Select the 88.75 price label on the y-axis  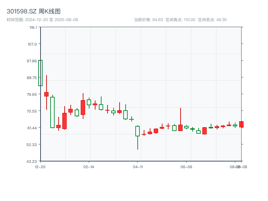point(32,78)
